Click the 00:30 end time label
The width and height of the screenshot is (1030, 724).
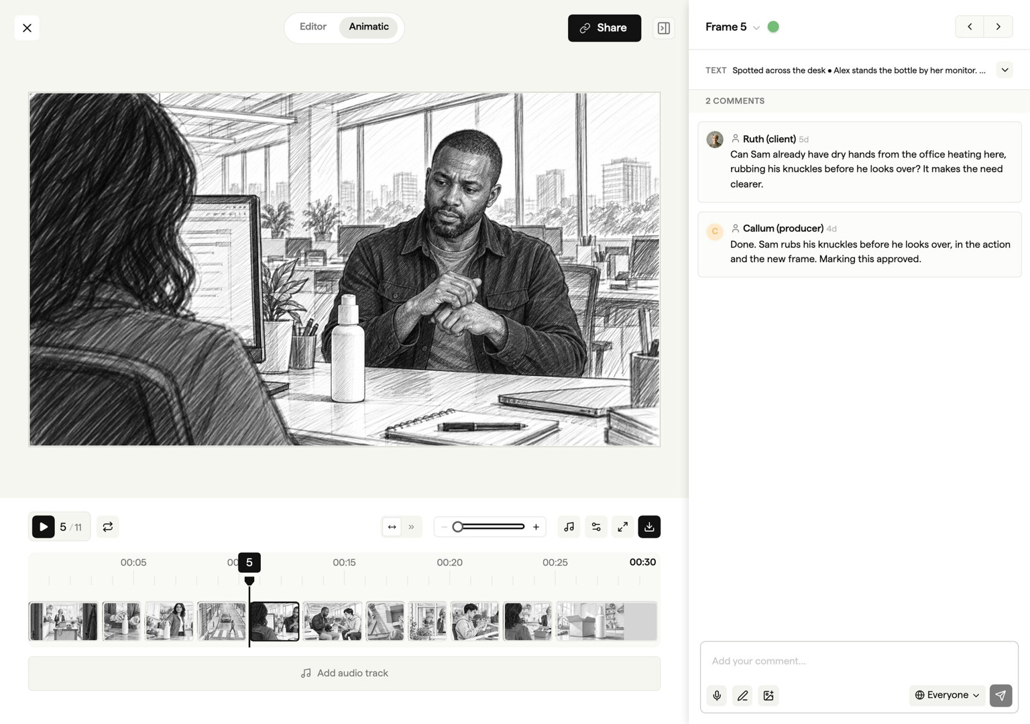(642, 562)
